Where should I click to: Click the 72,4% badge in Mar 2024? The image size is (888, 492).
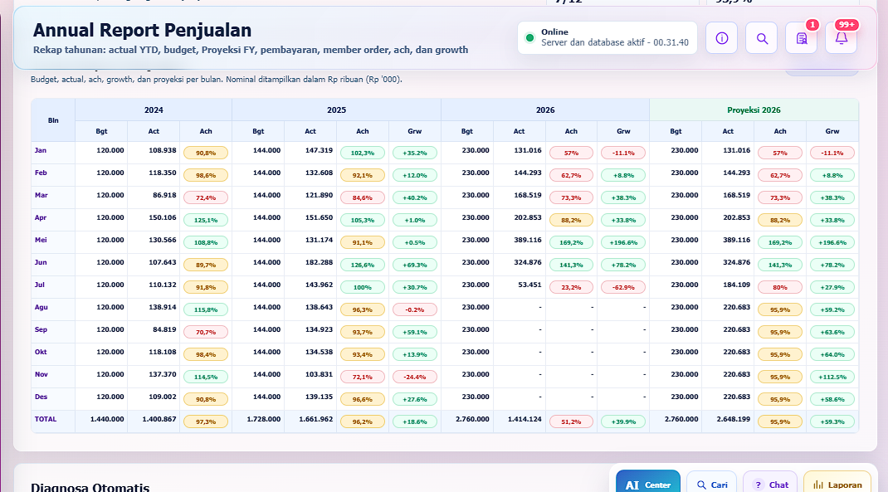pos(206,197)
